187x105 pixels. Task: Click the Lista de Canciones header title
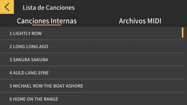coord(49,8)
